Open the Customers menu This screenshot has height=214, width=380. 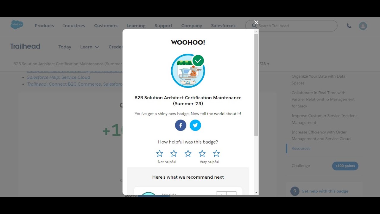(106, 26)
